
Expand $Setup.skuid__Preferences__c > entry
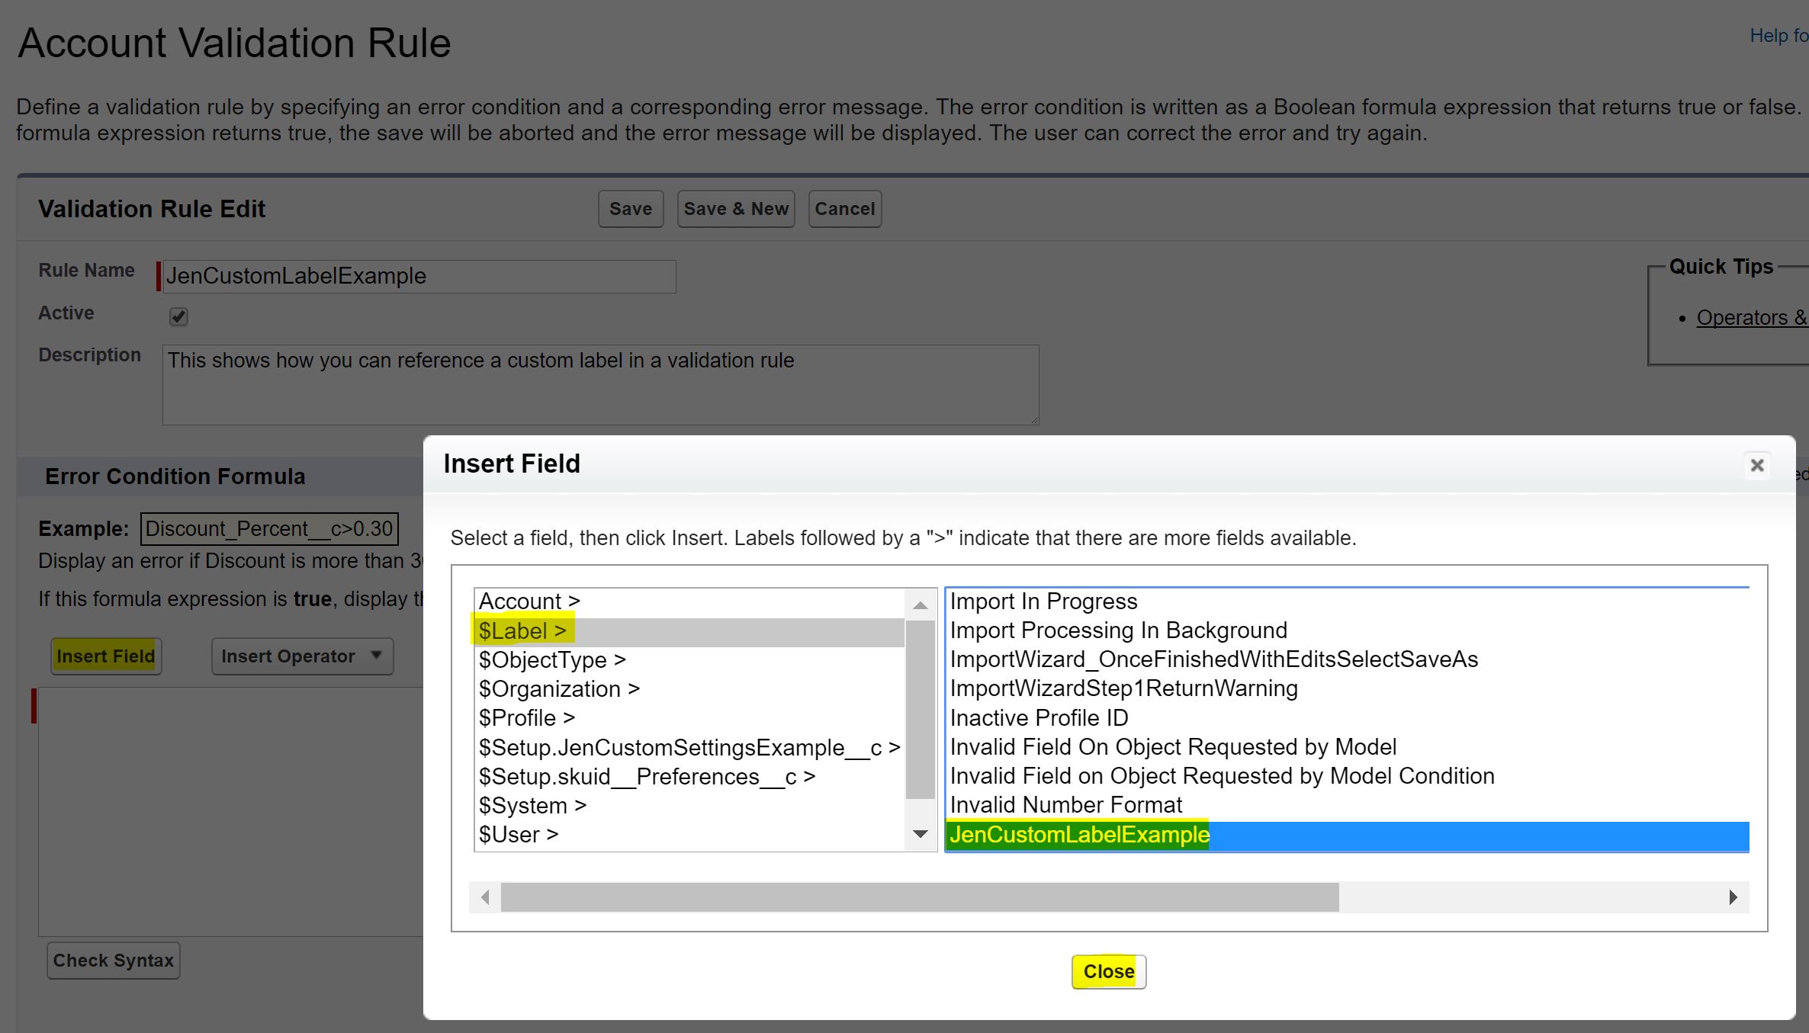[x=689, y=777]
